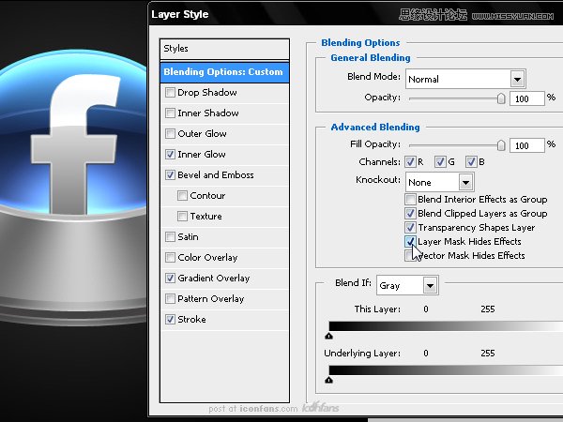Uncheck Layer Mask Hides Effects

click(410, 242)
